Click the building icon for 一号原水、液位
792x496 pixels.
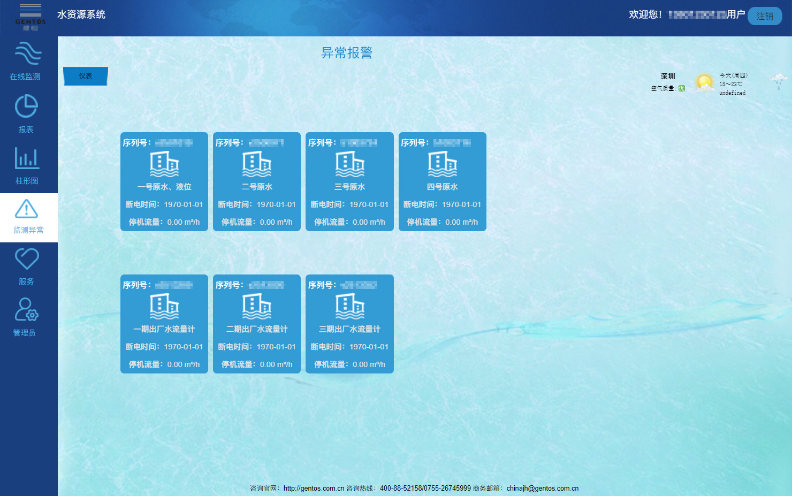pyautogui.click(x=164, y=164)
